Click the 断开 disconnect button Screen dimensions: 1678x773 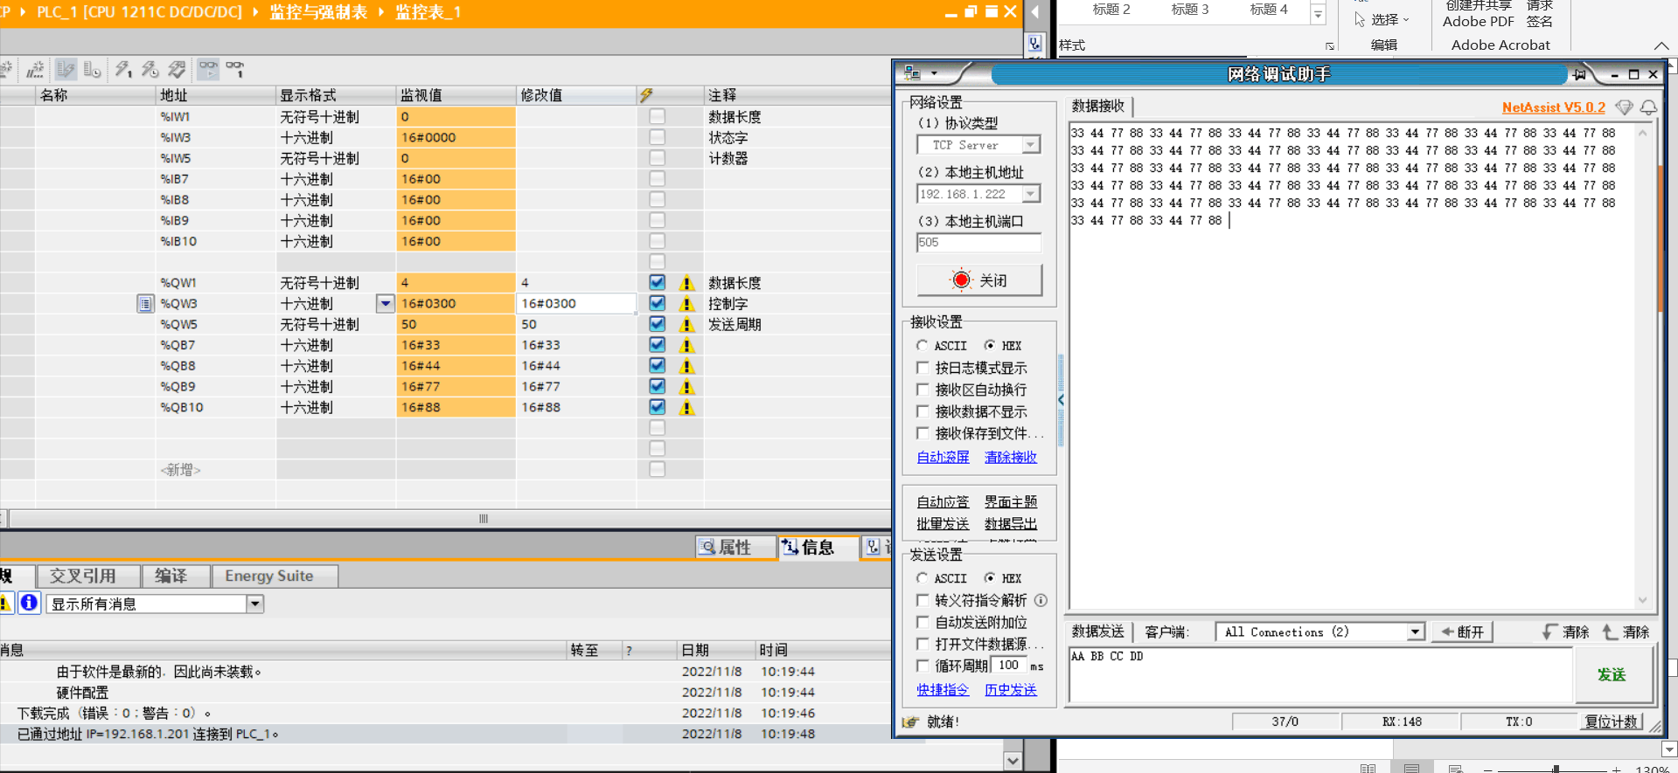pos(1463,632)
